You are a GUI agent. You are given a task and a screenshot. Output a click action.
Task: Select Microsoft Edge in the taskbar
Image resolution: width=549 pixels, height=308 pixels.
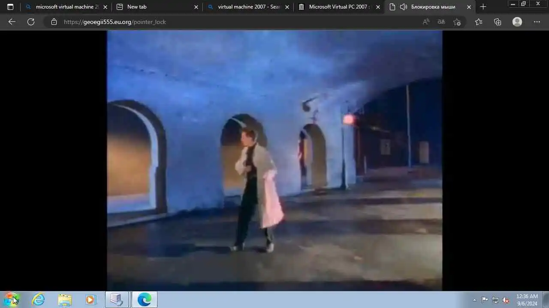click(144, 299)
